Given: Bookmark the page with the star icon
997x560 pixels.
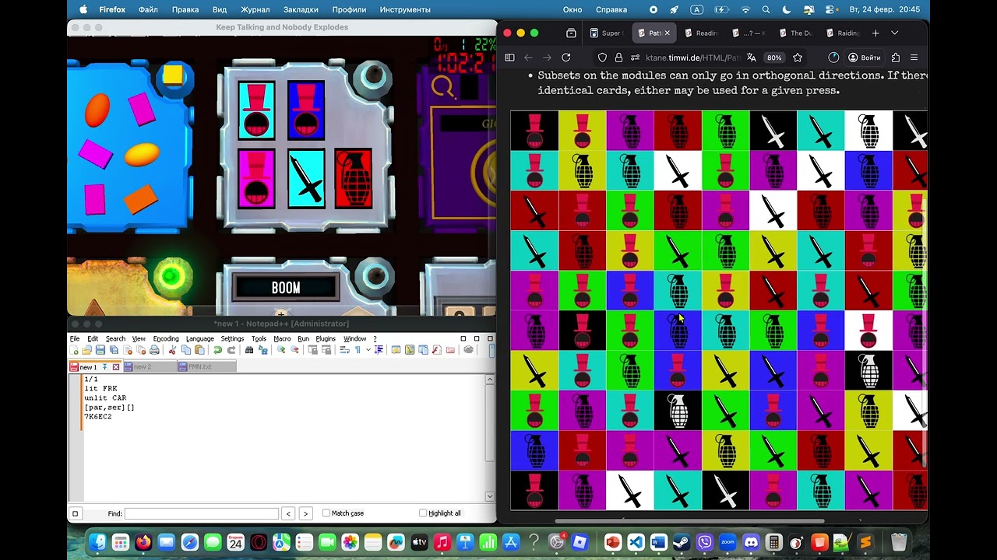Looking at the screenshot, I should [x=798, y=58].
